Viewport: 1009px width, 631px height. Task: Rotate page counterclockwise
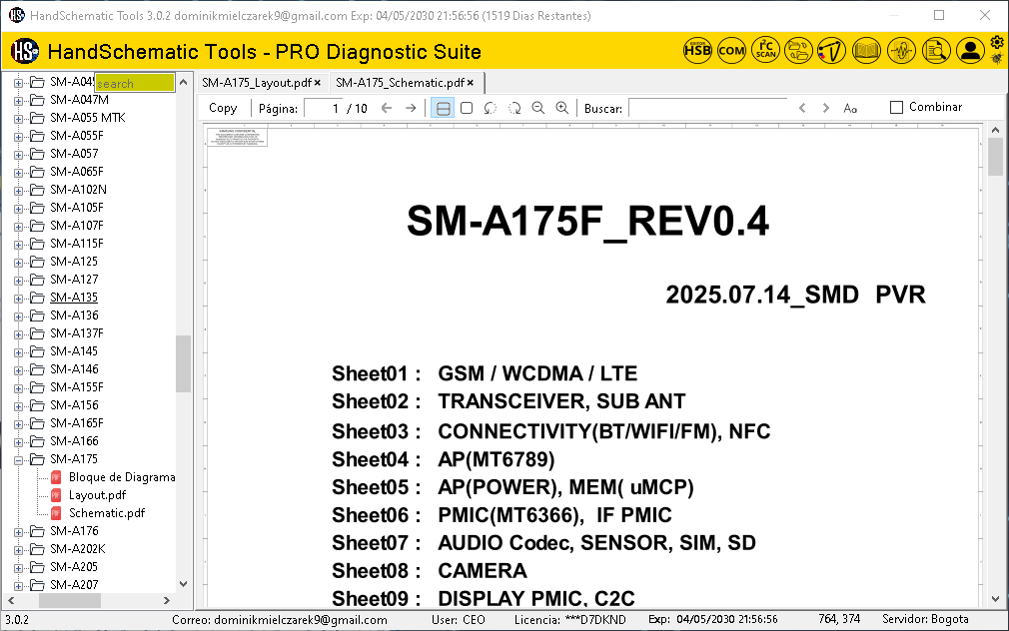[x=491, y=108]
